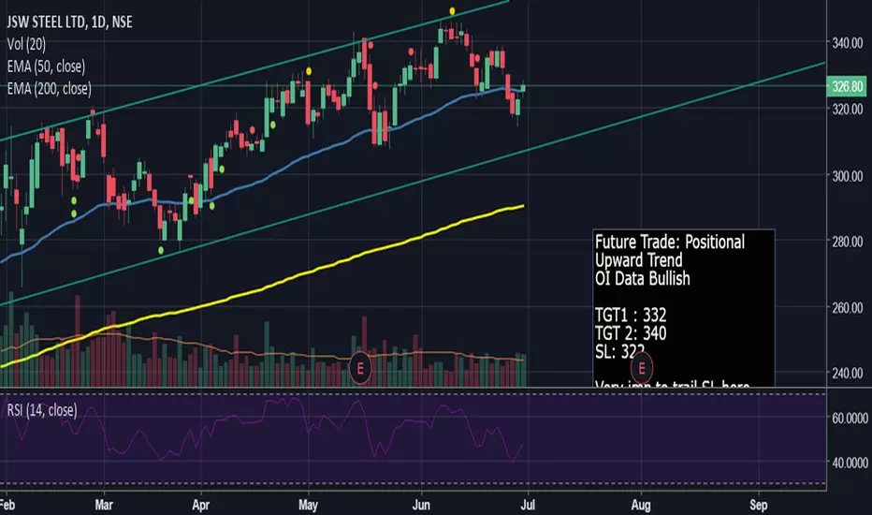872x515 pixels.
Task: Click the 340.00 price axis label
Action: 847,43
